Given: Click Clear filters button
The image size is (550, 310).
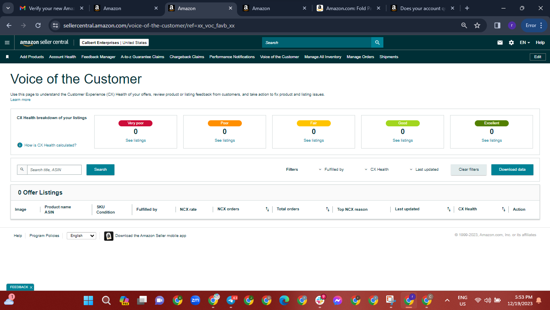Looking at the screenshot, I should click(x=469, y=170).
